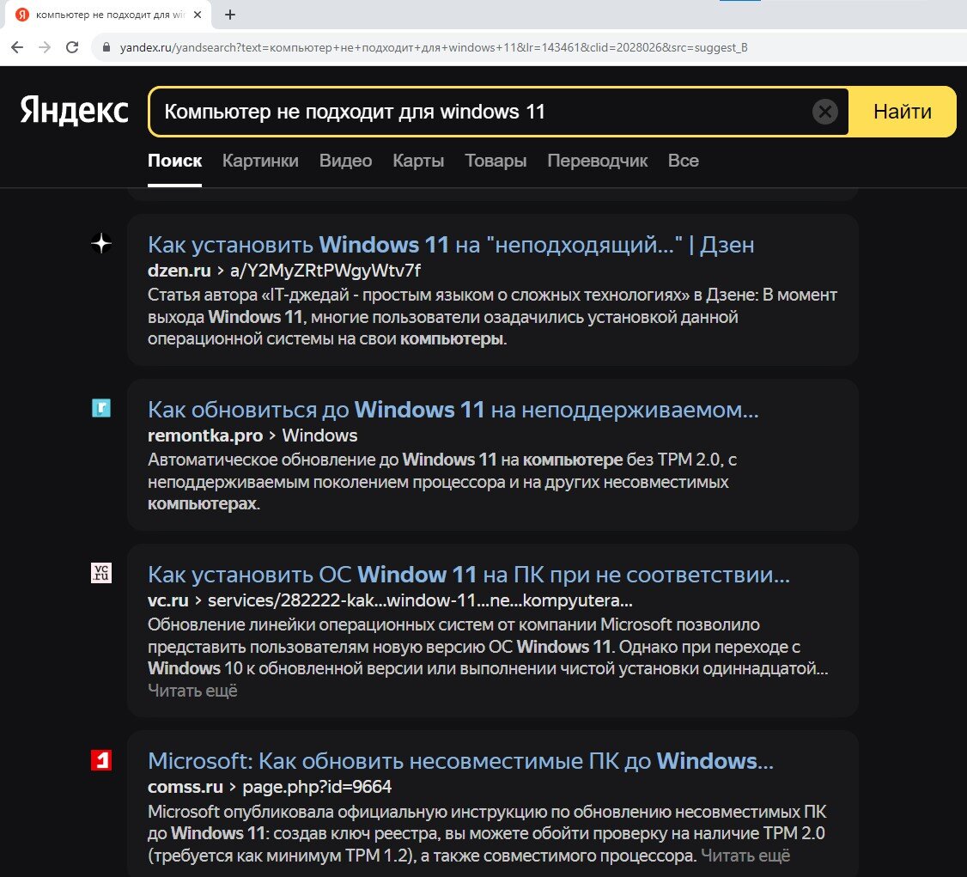The height and width of the screenshot is (877, 967).
Task: Switch to the Видео tab
Action: tap(345, 161)
